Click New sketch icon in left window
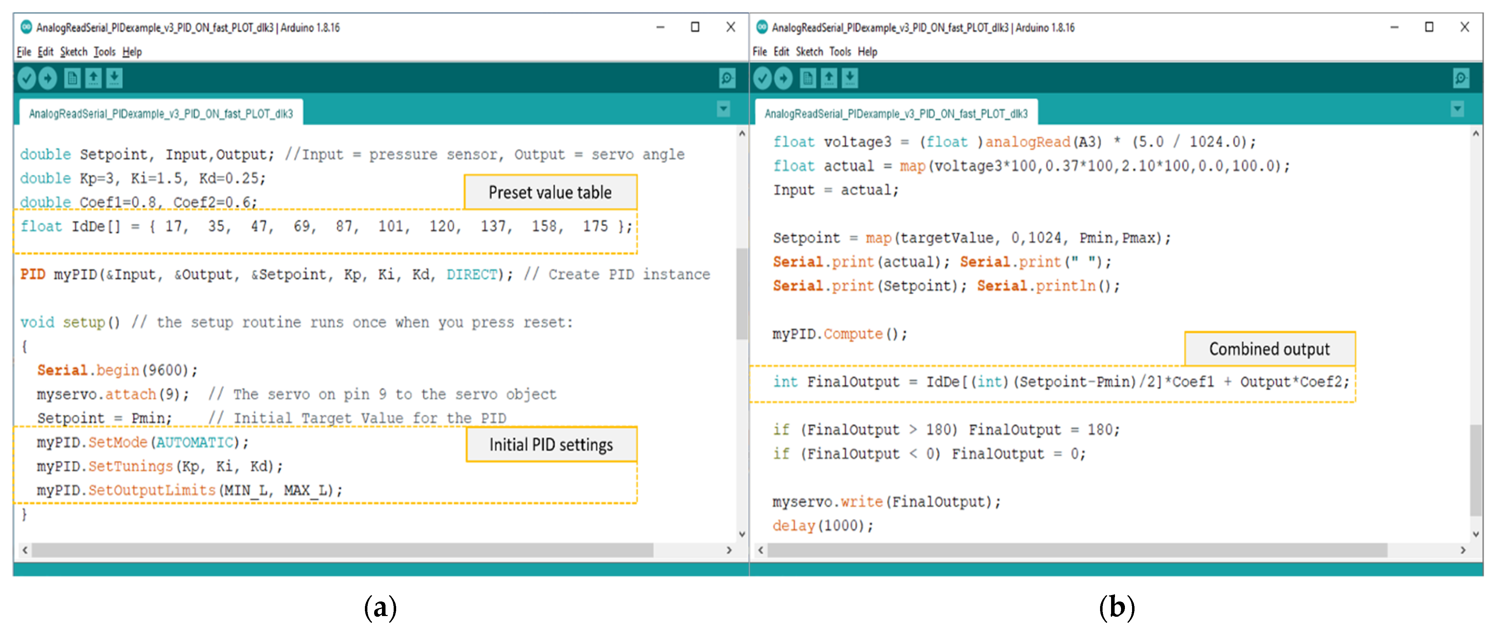 tap(72, 78)
